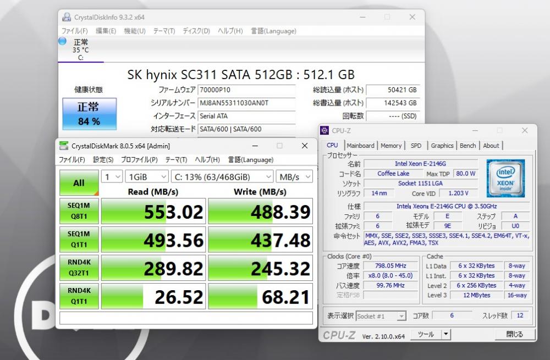This screenshot has width=550, height=360.
Task: Run the SEQ1M Q1T1 test
Action: tap(79, 239)
